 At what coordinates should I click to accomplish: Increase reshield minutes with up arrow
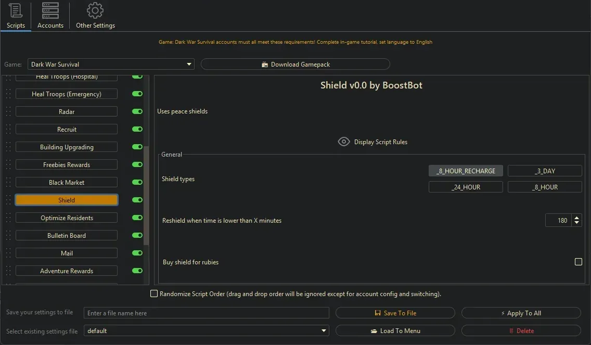pos(576,217)
